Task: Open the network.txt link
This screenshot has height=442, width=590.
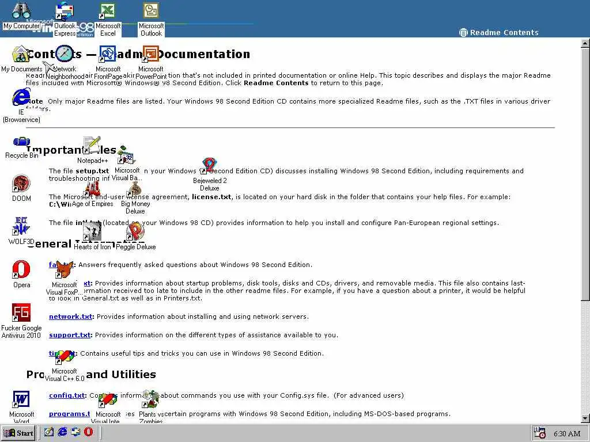Action: click(x=70, y=317)
